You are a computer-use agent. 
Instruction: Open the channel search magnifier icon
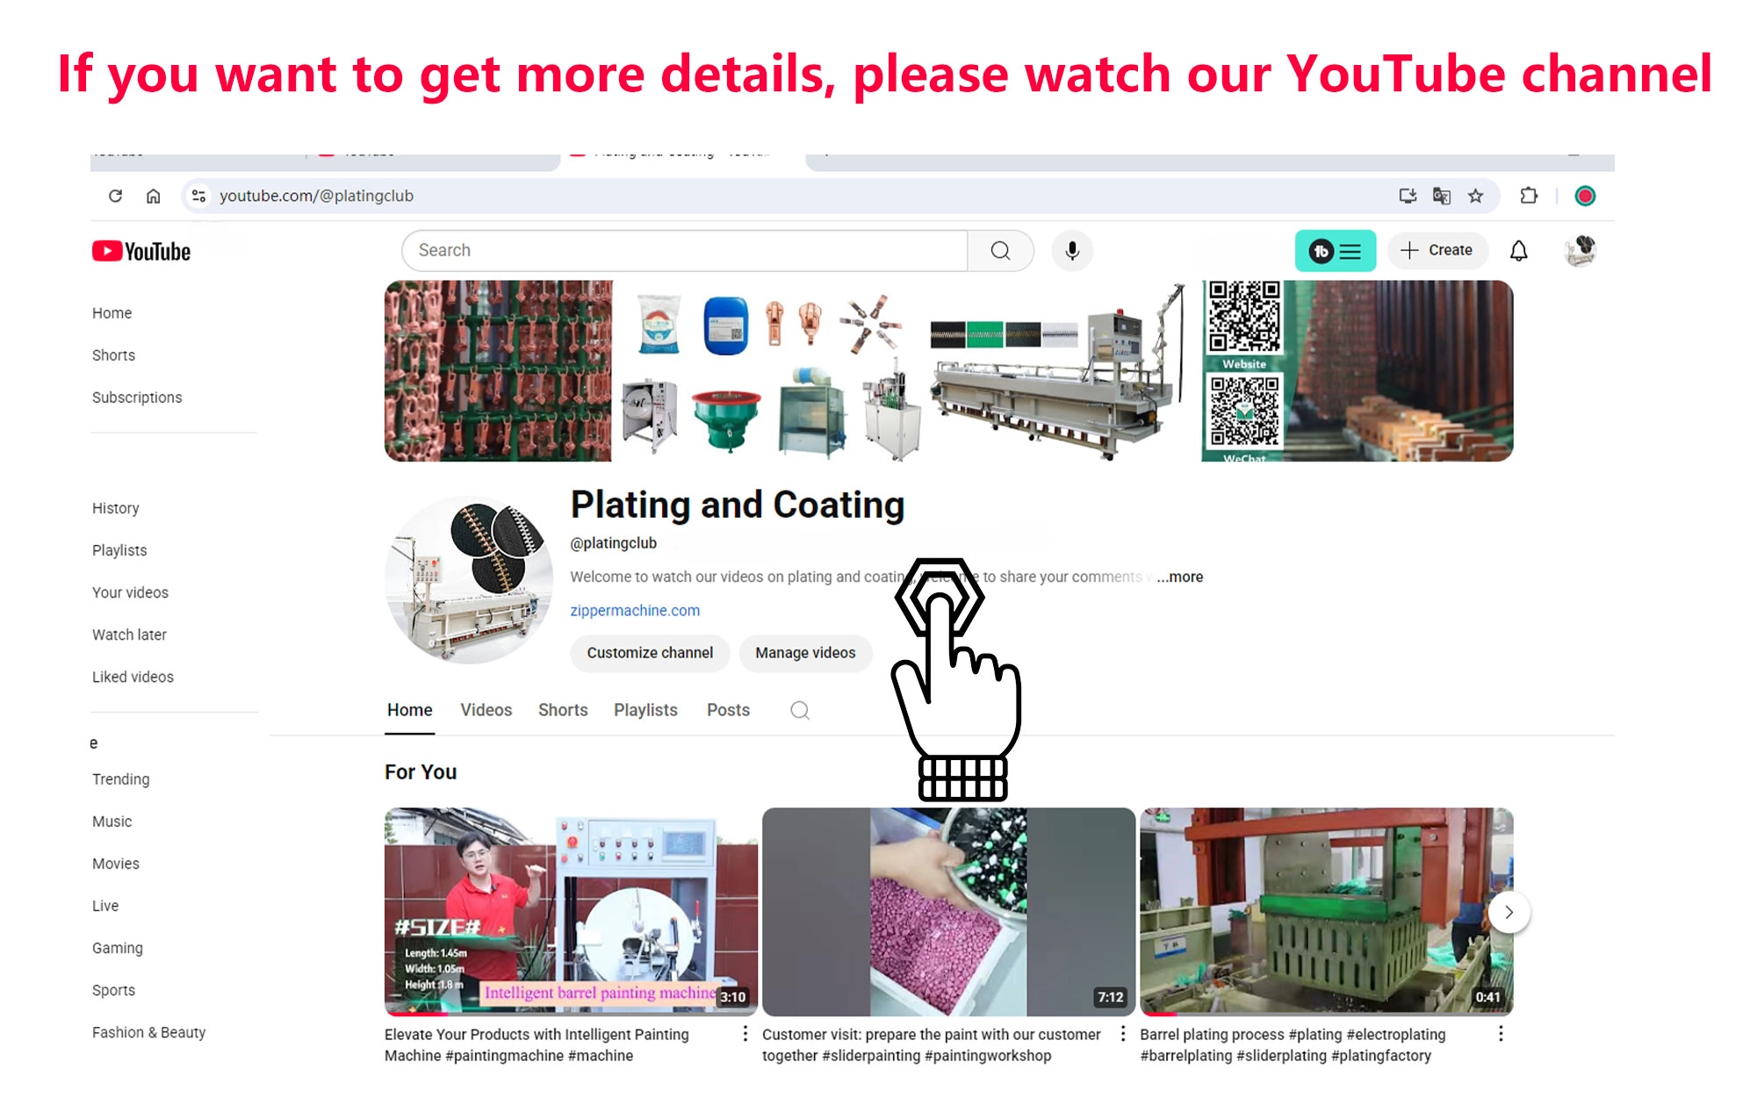(800, 710)
